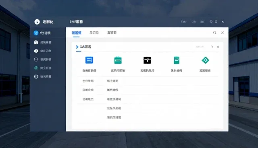Open the white cloud-shaped sidebar icon
The height and width of the screenshot is (148, 258).
(36, 51)
